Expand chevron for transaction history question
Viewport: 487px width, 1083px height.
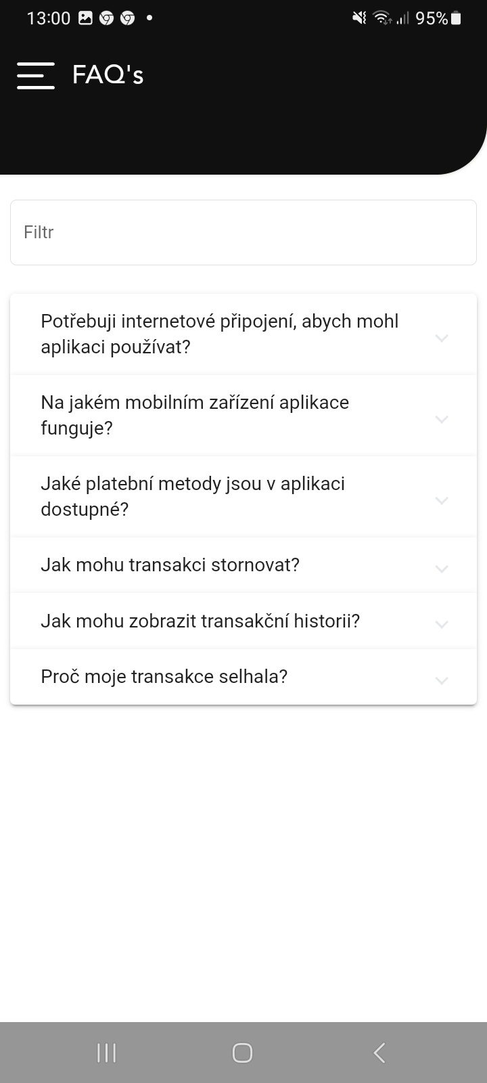point(442,624)
